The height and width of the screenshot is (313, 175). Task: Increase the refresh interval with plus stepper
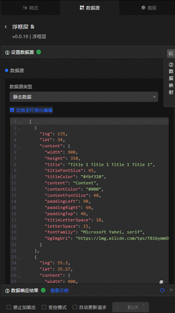(x=144, y=305)
